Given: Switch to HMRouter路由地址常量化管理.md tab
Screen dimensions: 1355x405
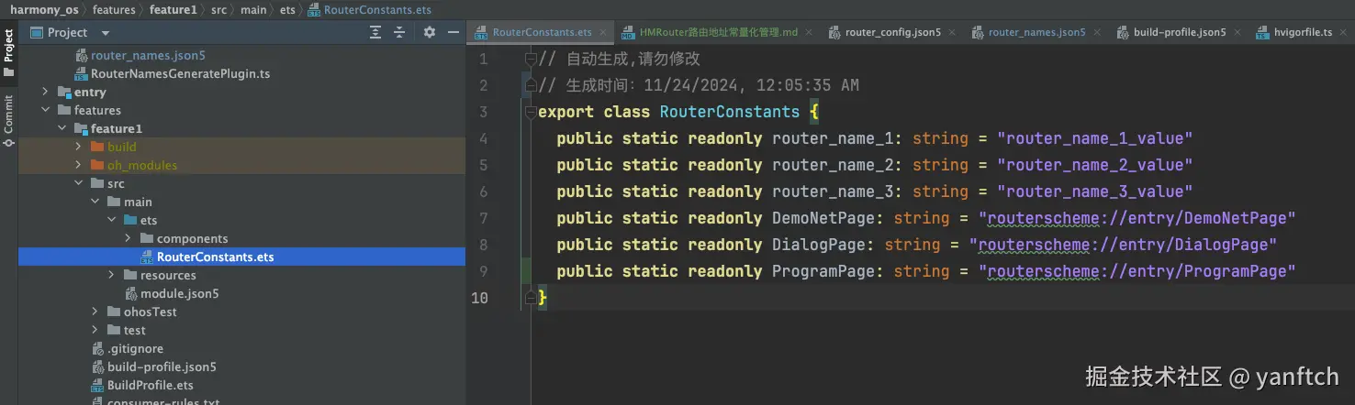Looking at the screenshot, I should tap(719, 32).
